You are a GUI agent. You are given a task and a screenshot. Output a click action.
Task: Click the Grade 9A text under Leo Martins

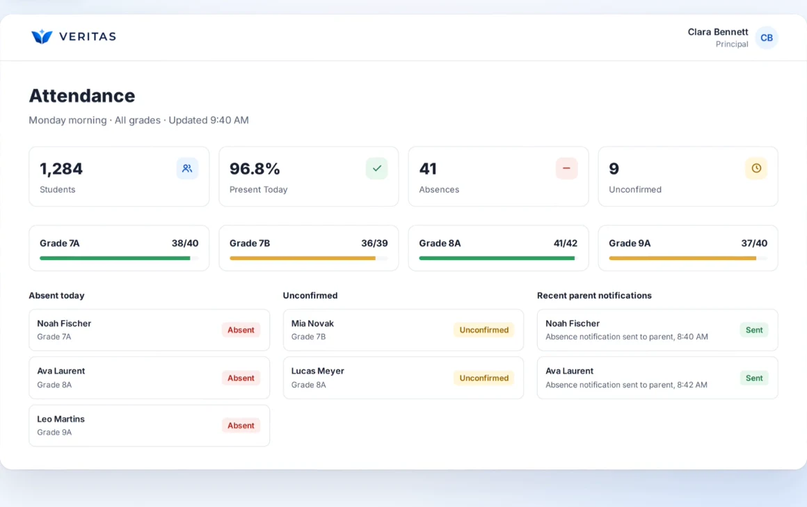[x=54, y=433]
